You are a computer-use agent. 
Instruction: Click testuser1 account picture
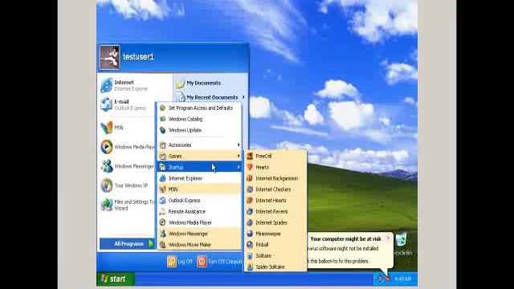109,58
